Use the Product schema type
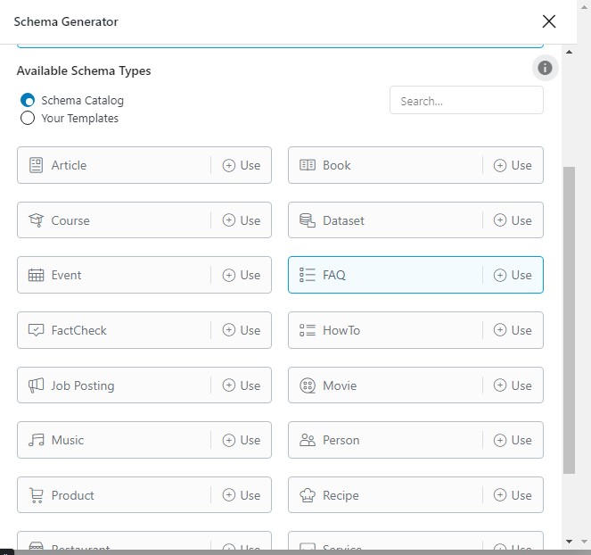 pos(242,495)
